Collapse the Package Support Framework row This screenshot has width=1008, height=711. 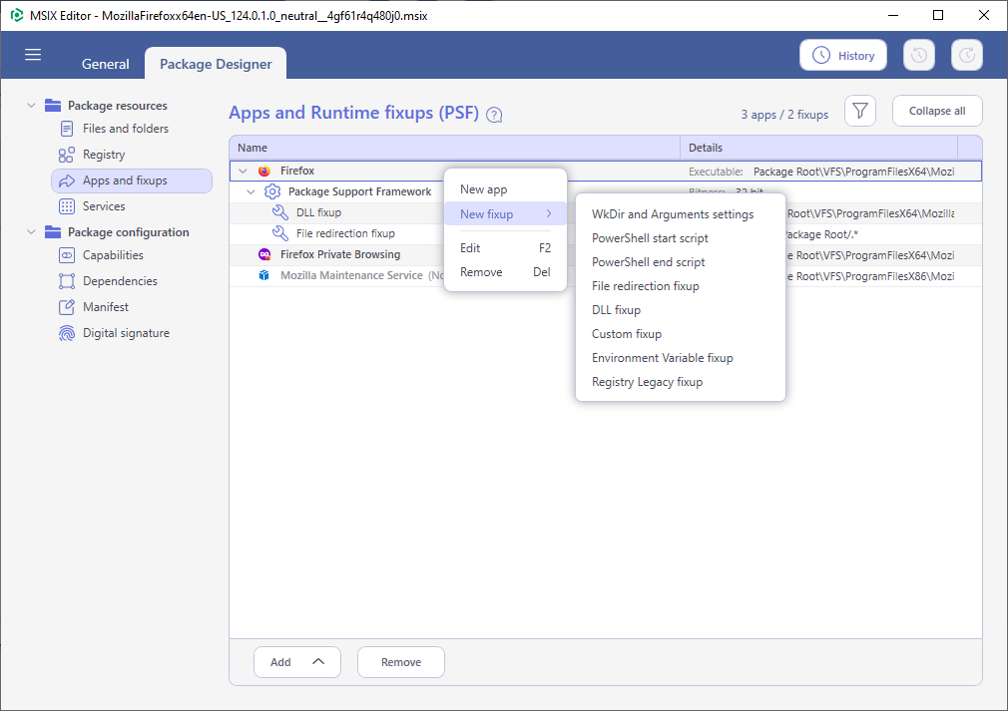coord(252,191)
